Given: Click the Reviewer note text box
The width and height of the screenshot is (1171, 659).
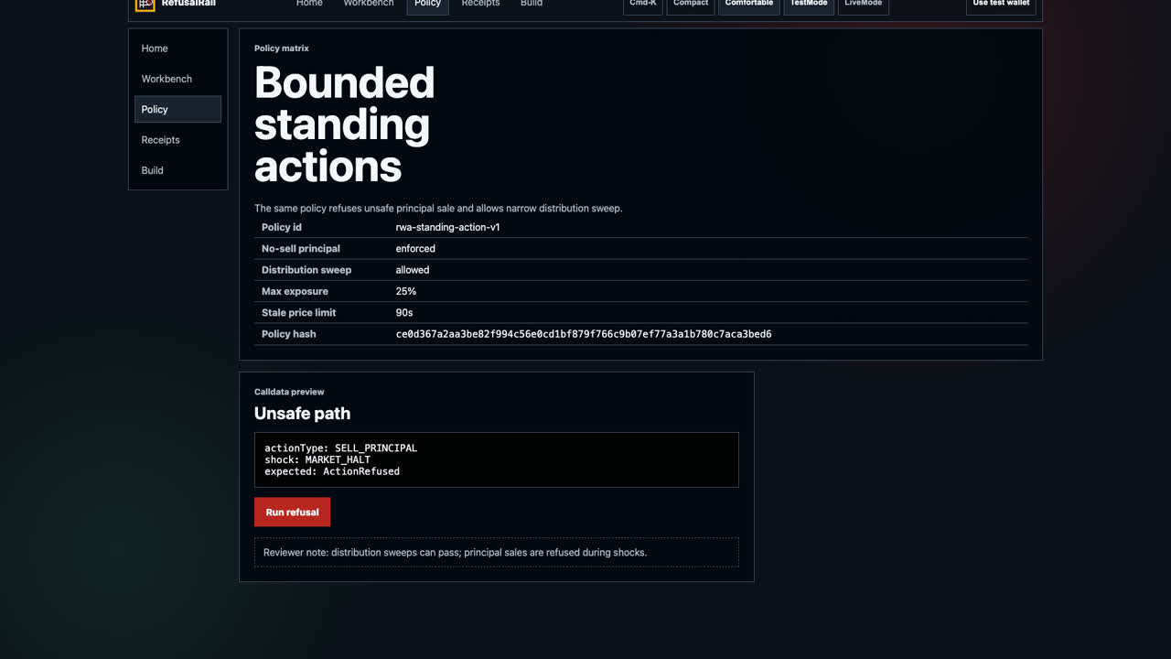Looking at the screenshot, I should 497,552.
